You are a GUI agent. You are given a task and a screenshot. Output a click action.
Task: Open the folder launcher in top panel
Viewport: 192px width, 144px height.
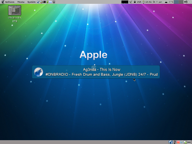click(x=50, y=2)
